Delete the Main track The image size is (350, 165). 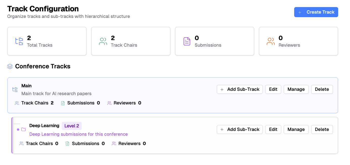pyautogui.click(x=322, y=89)
